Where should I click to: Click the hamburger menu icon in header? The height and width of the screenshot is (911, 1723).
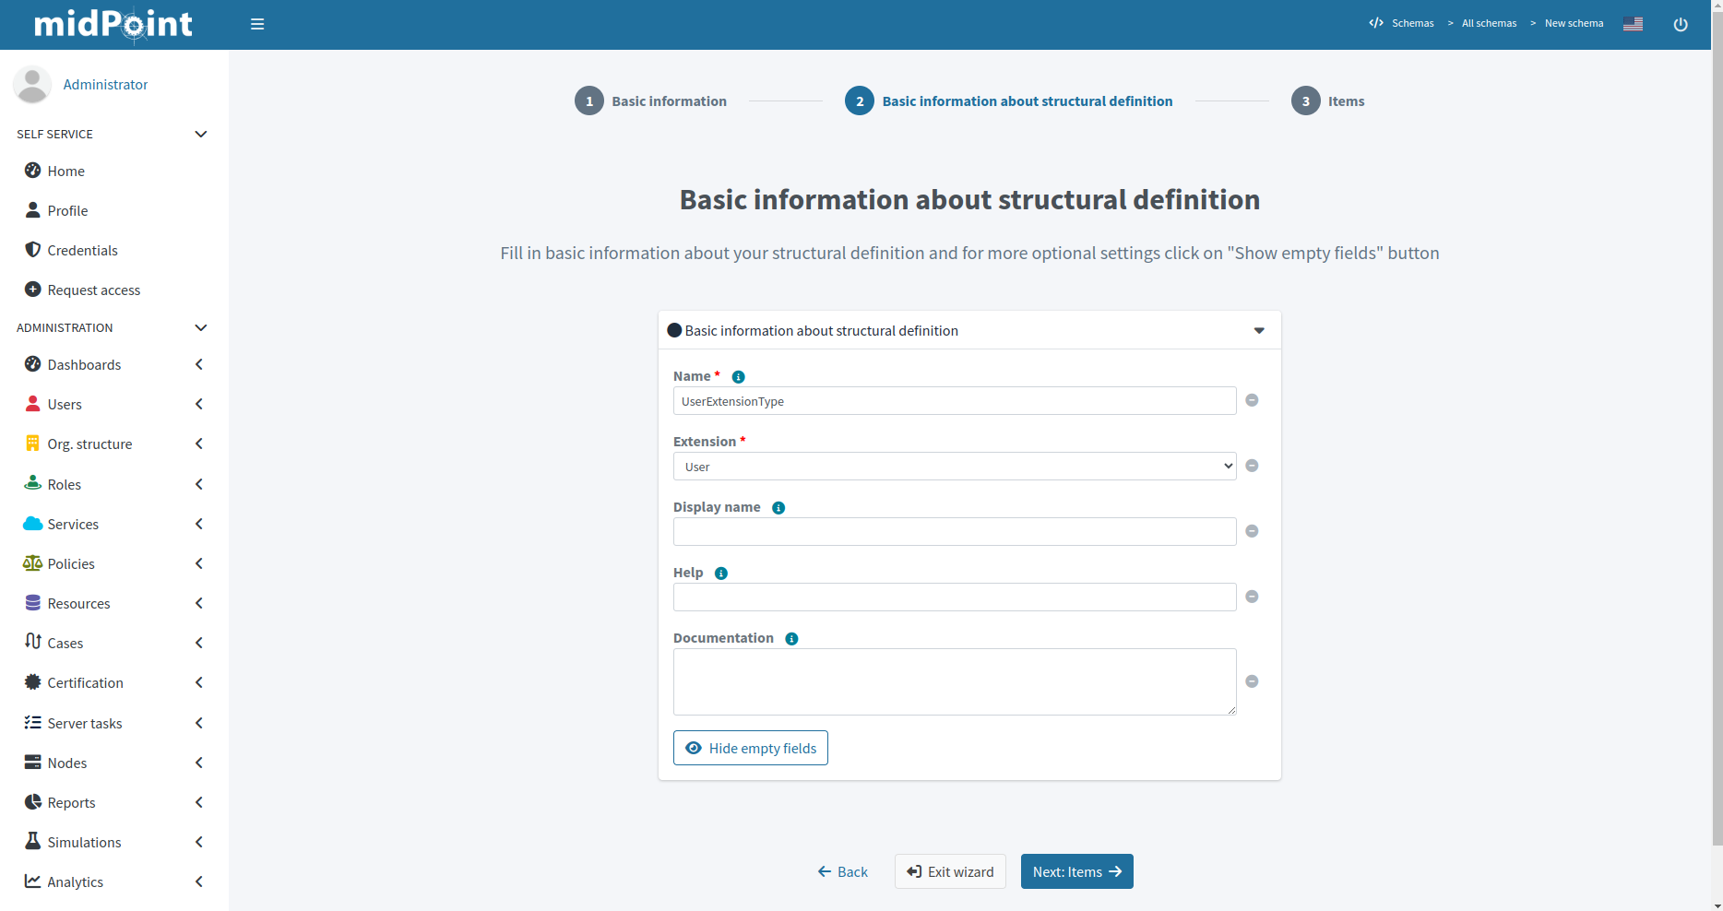pos(257,24)
